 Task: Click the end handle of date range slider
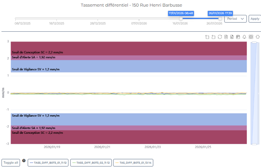(220, 18)
